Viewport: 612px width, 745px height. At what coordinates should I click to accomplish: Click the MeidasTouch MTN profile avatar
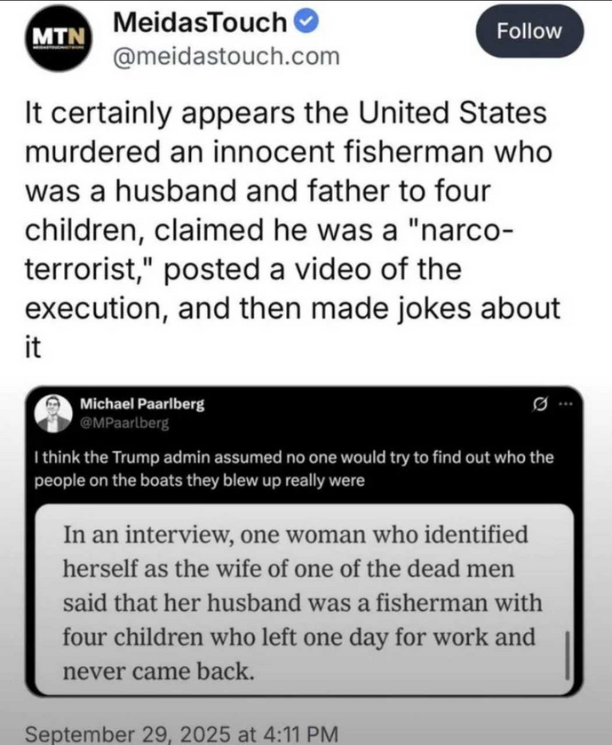[x=58, y=38]
